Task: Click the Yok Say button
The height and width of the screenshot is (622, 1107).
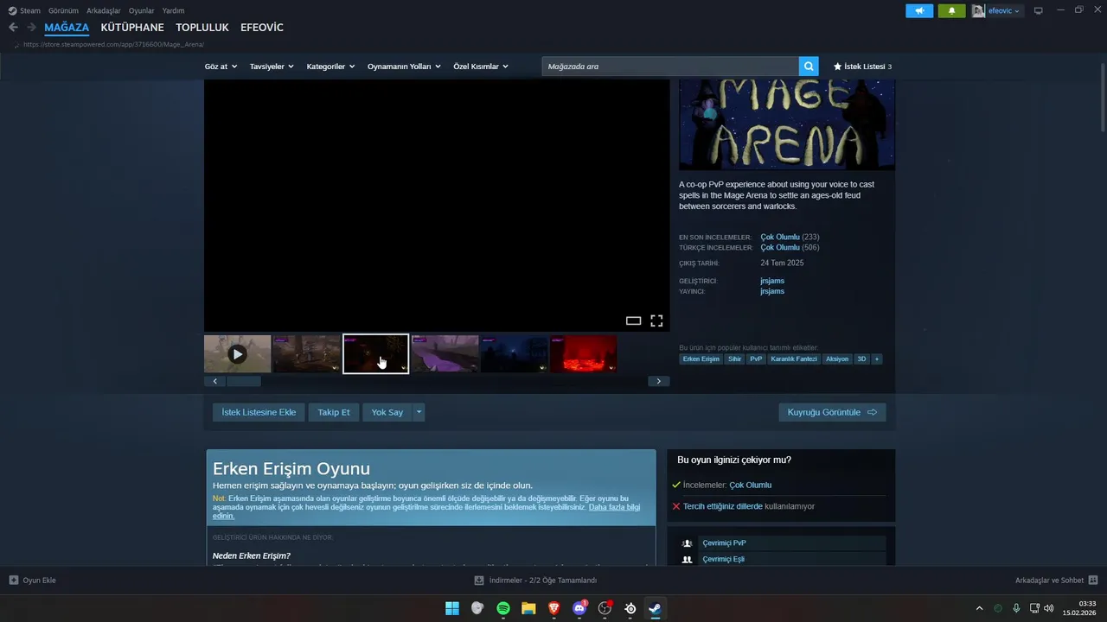Action: (x=387, y=412)
